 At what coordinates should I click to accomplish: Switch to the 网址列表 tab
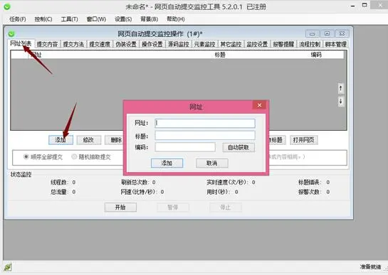coord(21,43)
